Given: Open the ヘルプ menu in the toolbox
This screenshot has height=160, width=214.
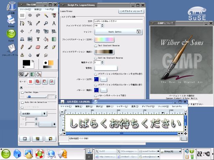Looking at the screenshot, I should 49,9.
